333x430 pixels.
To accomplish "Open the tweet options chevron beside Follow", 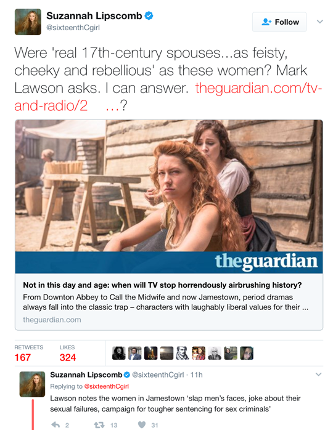I will [320, 22].
